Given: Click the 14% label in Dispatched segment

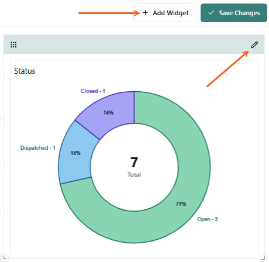Looking at the screenshot, I should 75,153.
